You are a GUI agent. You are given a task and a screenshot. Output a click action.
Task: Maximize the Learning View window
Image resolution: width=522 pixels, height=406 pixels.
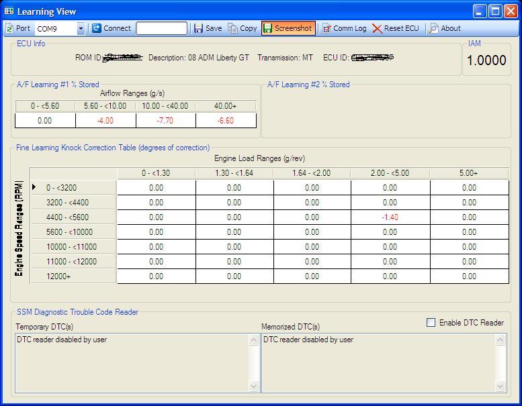point(495,11)
